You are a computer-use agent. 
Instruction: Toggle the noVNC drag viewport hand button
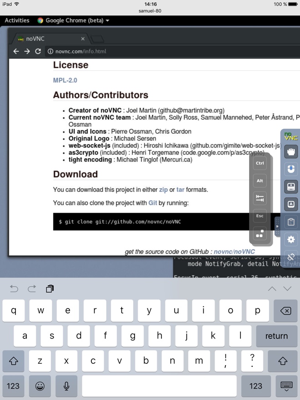pos(291,152)
